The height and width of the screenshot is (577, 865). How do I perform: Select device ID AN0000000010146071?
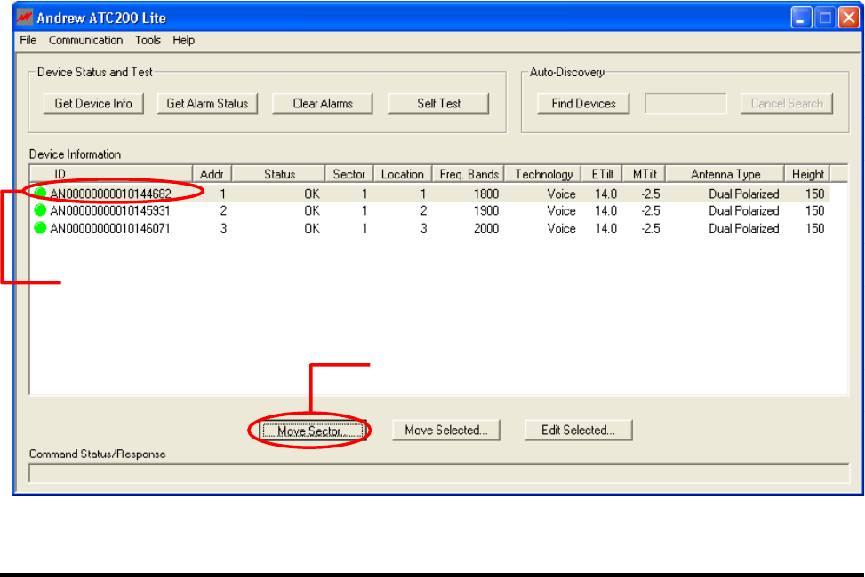(110, 229)
